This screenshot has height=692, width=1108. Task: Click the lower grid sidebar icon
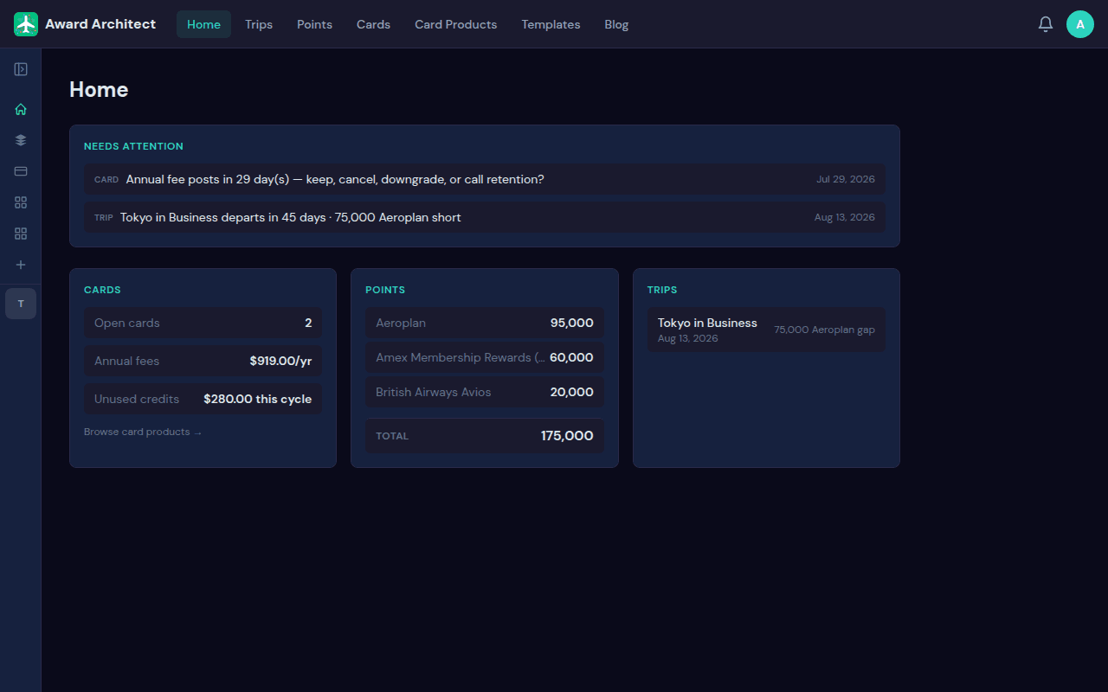coord(21,234)
